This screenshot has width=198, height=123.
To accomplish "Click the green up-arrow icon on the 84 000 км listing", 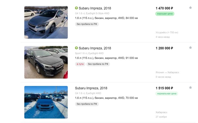I will [76, 8].
